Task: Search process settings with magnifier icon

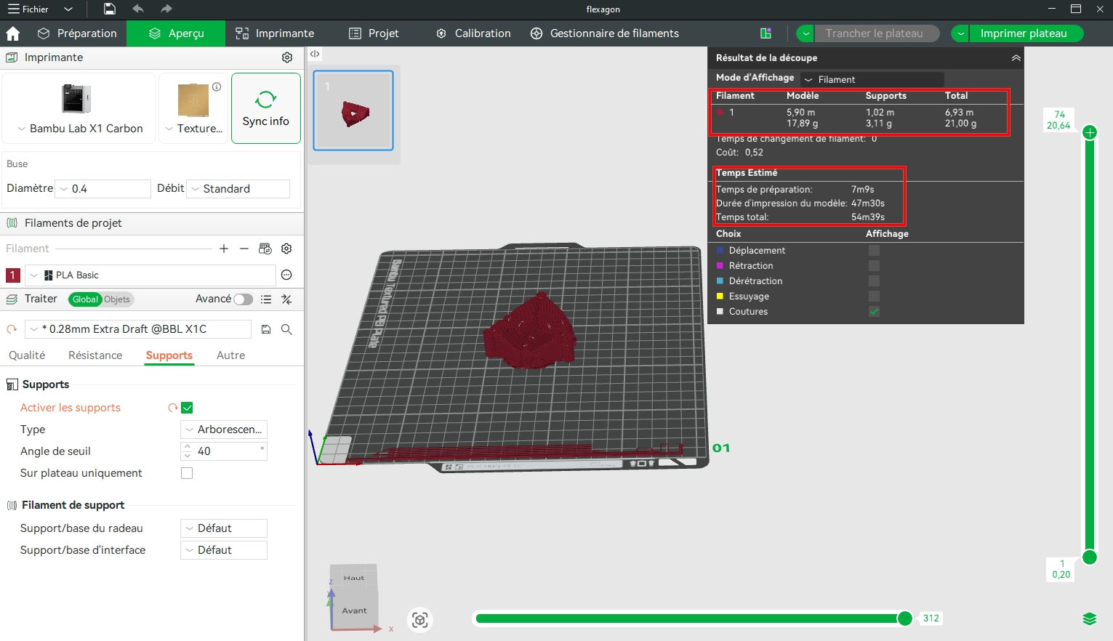Action: pos(286,329)
